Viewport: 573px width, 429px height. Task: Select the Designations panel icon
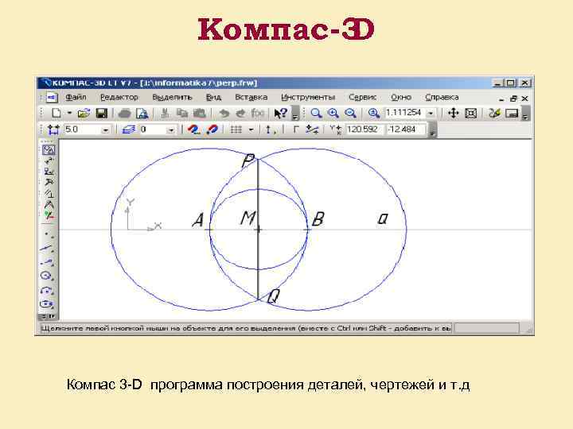tap(49, 172)
